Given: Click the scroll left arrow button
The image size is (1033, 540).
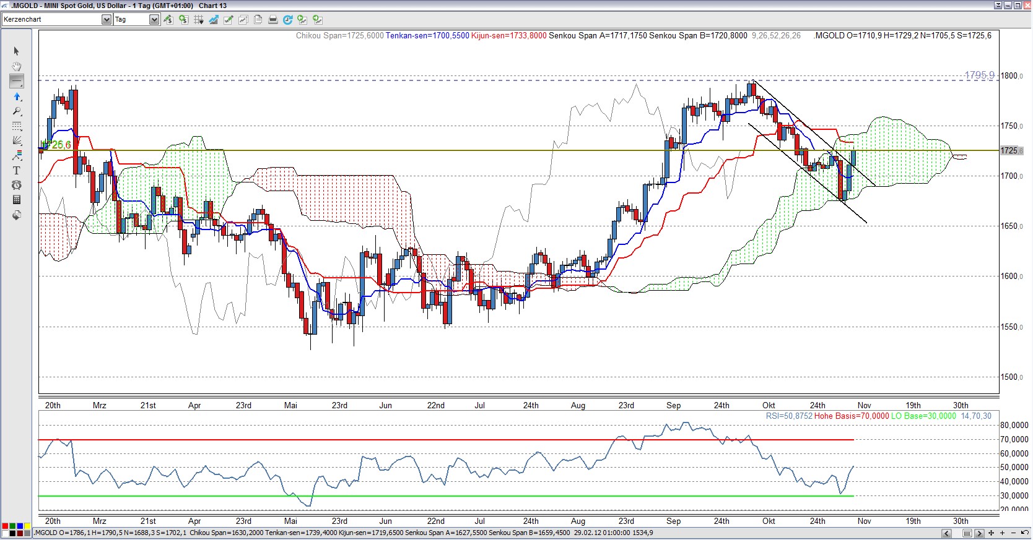Looking at the screenshot, I should coord(946,533).
